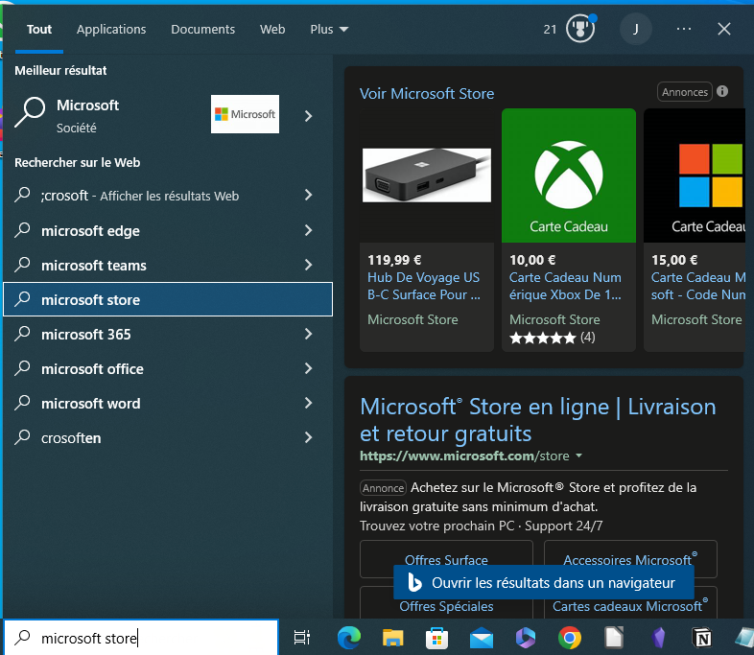Open the blank document app on taskbar

614,638
